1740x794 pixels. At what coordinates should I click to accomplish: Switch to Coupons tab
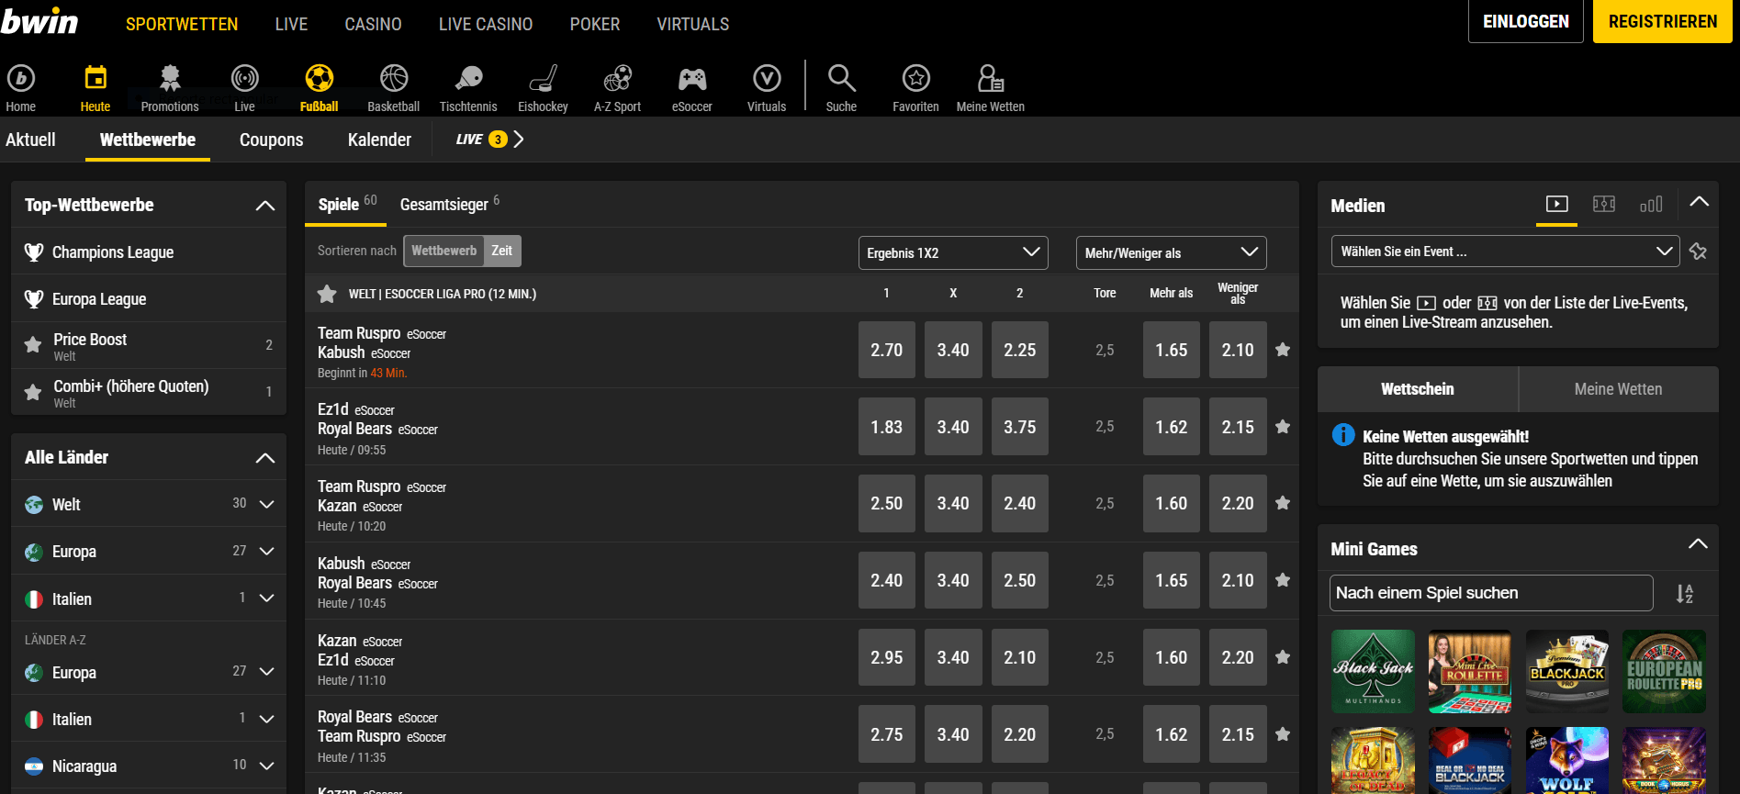click(x=271, y=140)
